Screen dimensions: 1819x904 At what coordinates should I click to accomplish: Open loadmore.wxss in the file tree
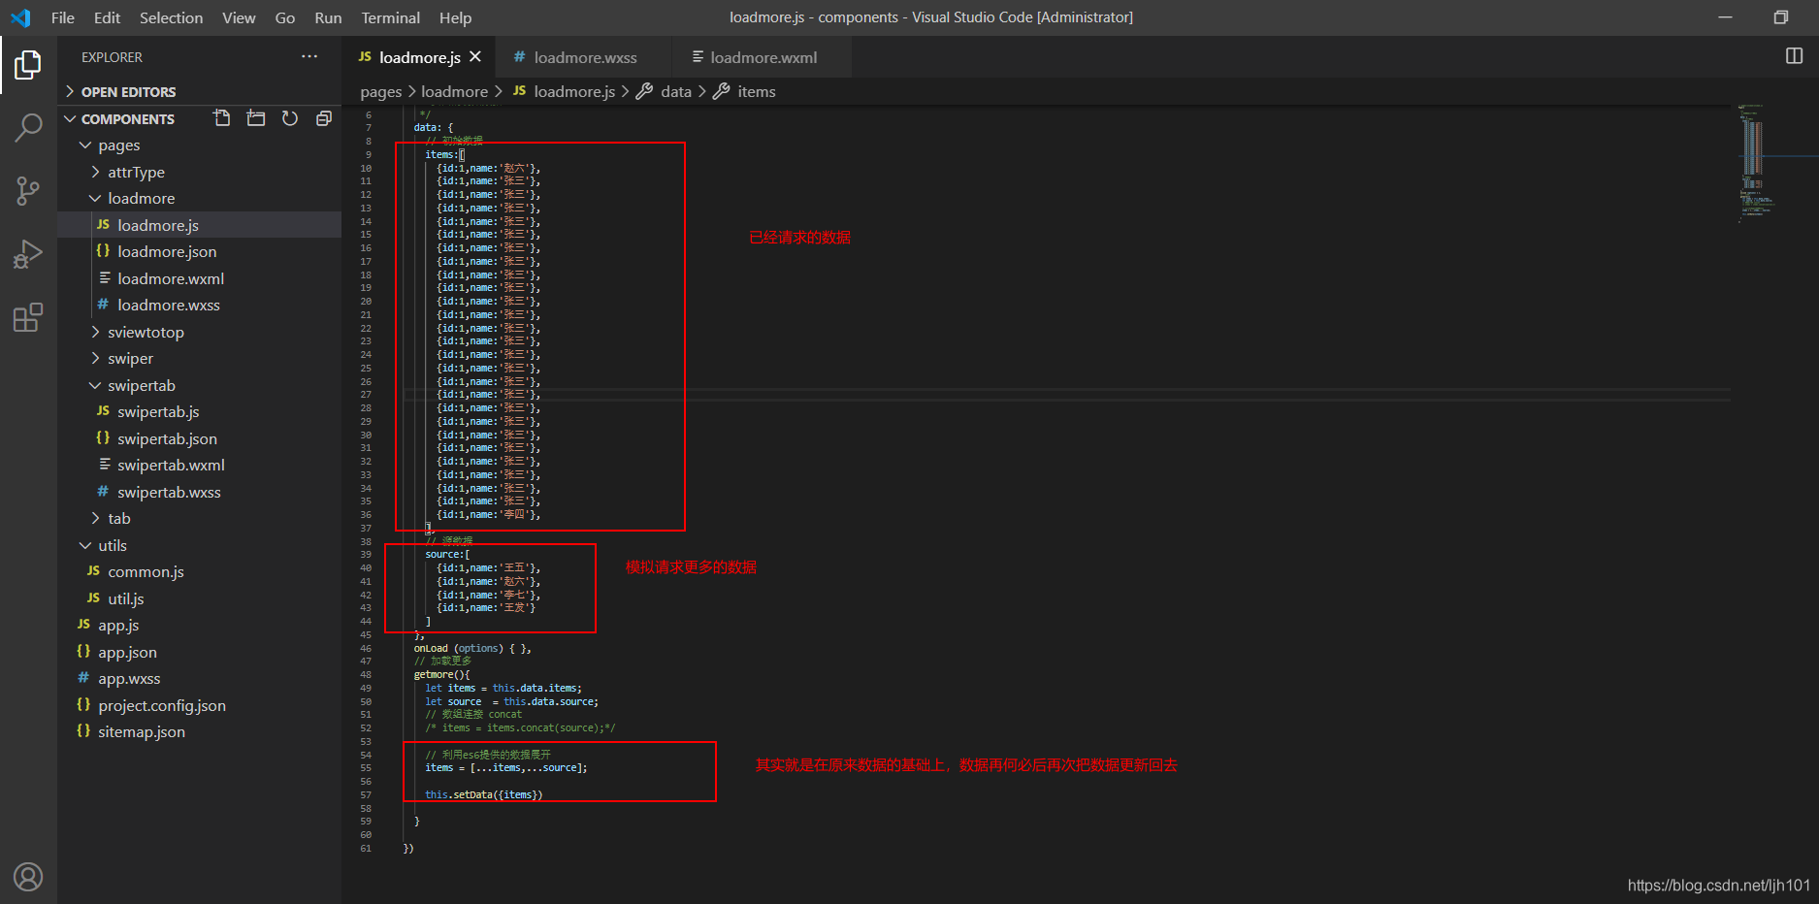pos(199,305)
